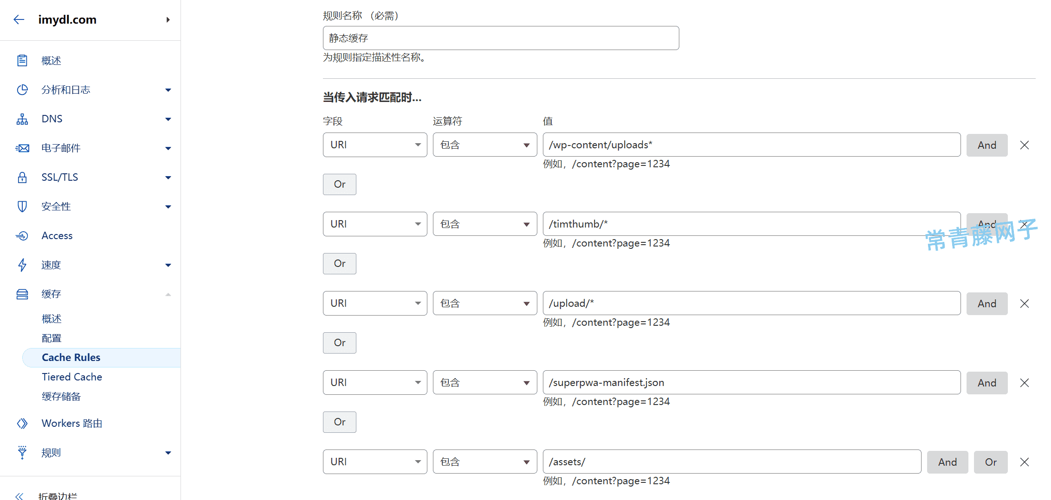Remove the /wp-content/uploads* condition with its X
The image size is (1051, 500).
tap(1025, 145)
